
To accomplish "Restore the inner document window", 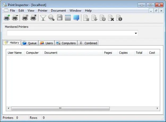I will click(156, 11).
